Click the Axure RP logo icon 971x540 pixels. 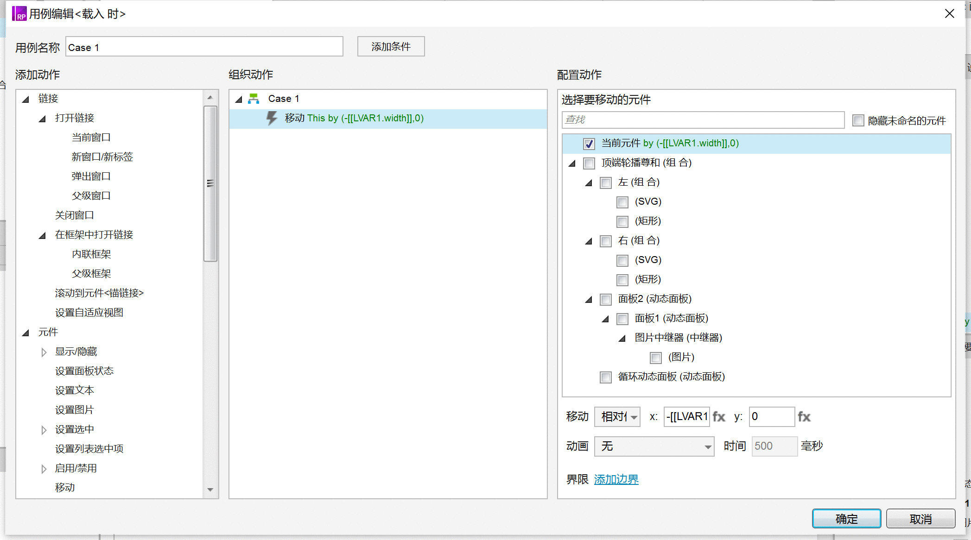click(19, 13)
